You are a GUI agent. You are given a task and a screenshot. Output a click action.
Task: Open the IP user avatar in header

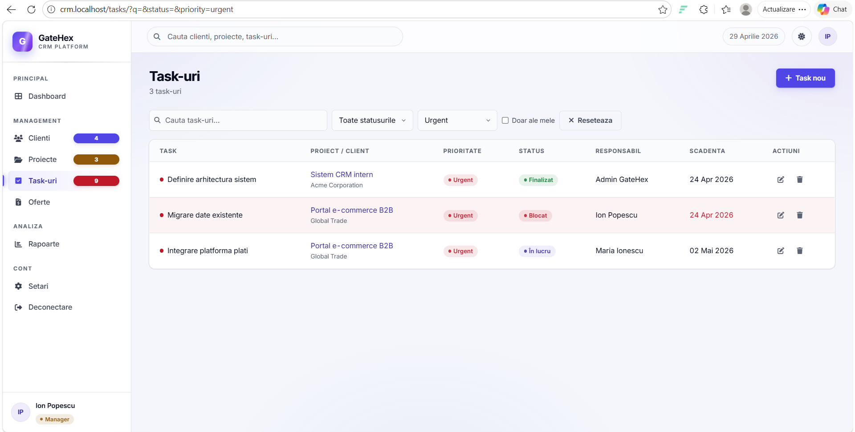pyautogui.click(x=828, y=36)
